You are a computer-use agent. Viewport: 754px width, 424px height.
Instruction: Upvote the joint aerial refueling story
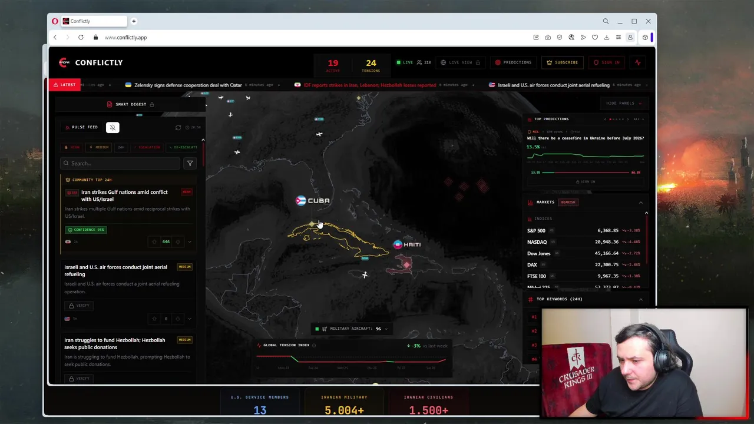154,319
